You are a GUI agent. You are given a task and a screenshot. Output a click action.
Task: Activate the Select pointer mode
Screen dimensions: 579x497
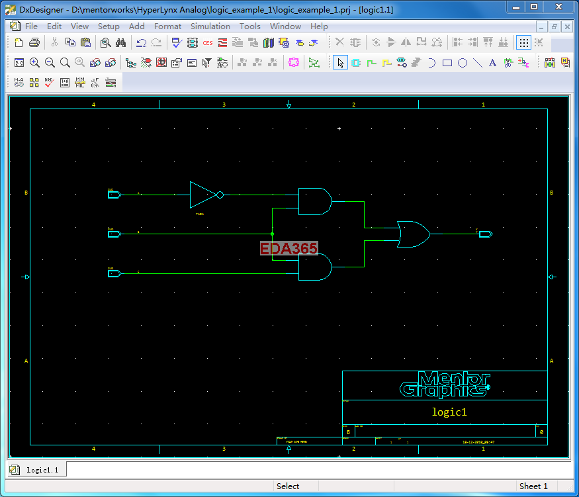coord(340,63)
